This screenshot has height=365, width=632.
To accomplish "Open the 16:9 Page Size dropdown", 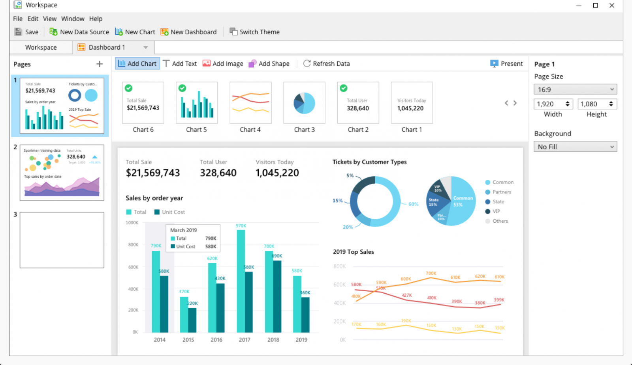I will pyautogui.click(x=575, y=89).
